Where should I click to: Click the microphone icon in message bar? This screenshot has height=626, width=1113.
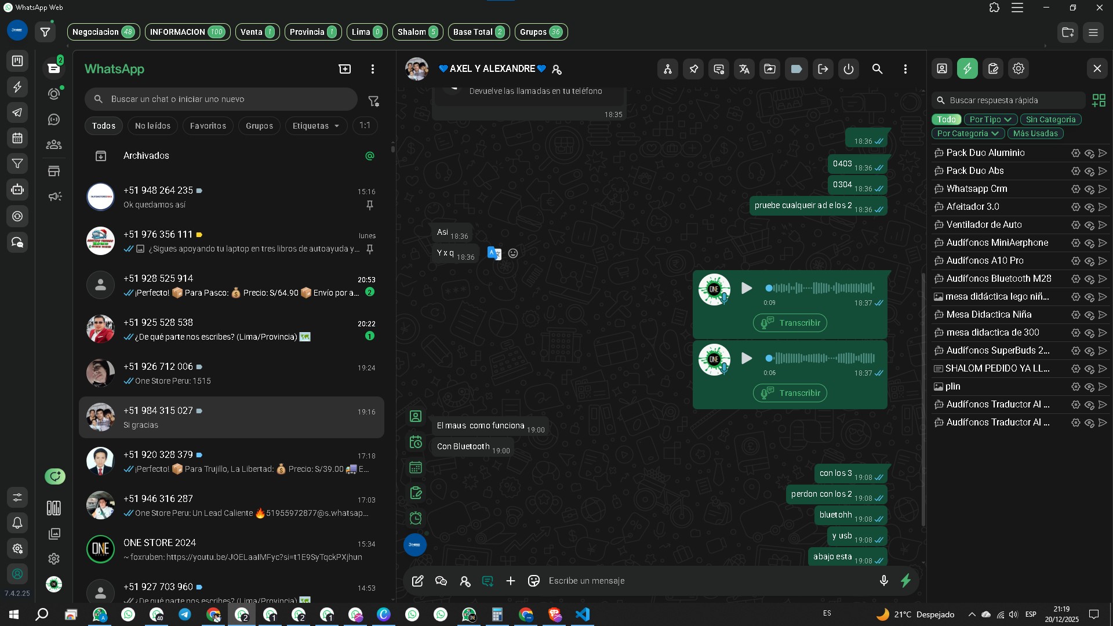(883, 580)
